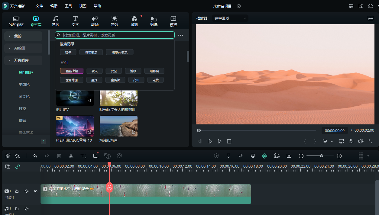Click the microphone voiceover record icon
The width and height of the screenshot is (379, 215).
[x=241, y=156]
